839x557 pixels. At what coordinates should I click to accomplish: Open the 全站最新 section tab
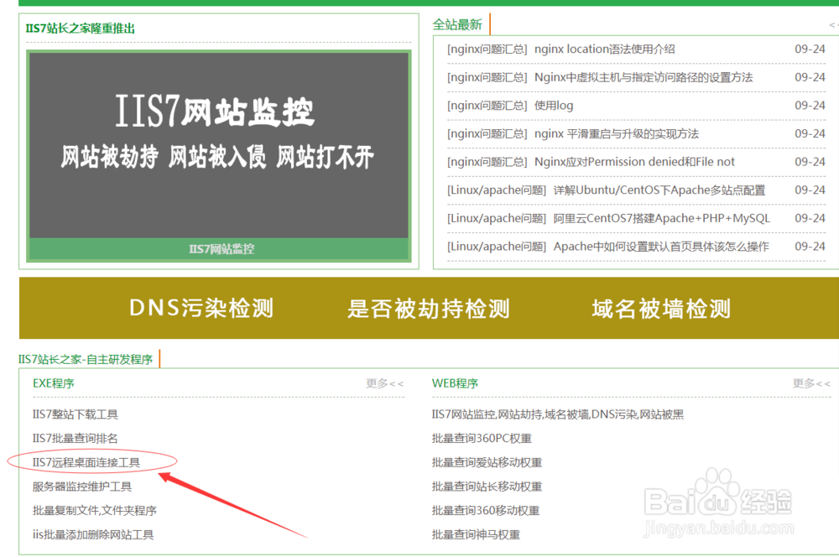click(456, 23)
